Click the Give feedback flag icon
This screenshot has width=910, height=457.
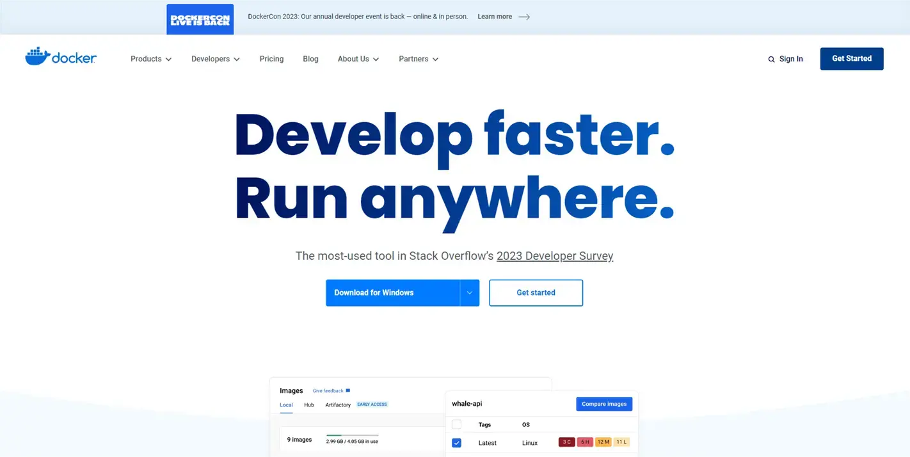point(347,390)
